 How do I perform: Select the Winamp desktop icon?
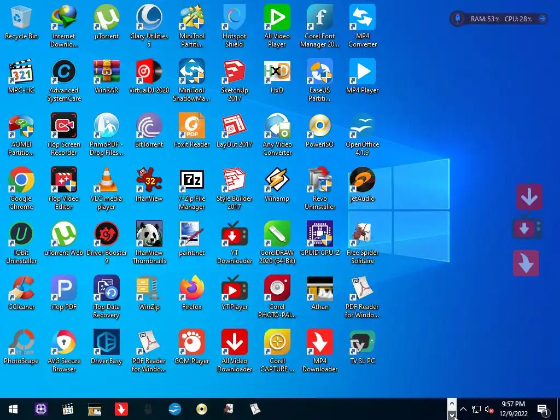(277, 185)
